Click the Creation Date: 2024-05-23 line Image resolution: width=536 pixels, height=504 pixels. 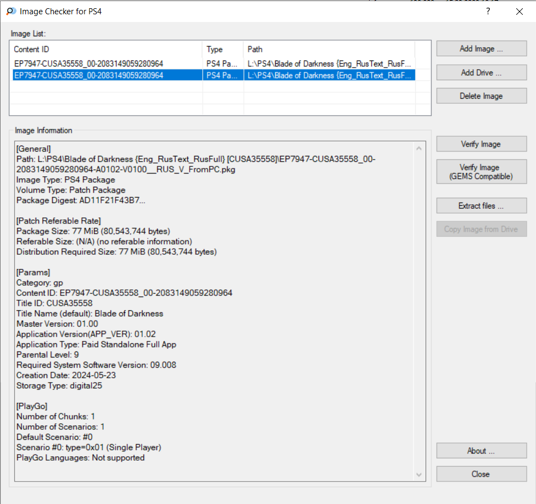(x=66, y=375)
